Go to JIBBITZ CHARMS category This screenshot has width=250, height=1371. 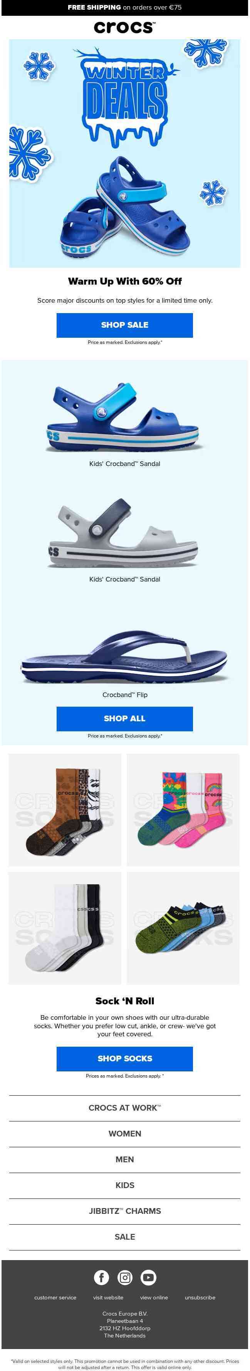pos(124,1211)
